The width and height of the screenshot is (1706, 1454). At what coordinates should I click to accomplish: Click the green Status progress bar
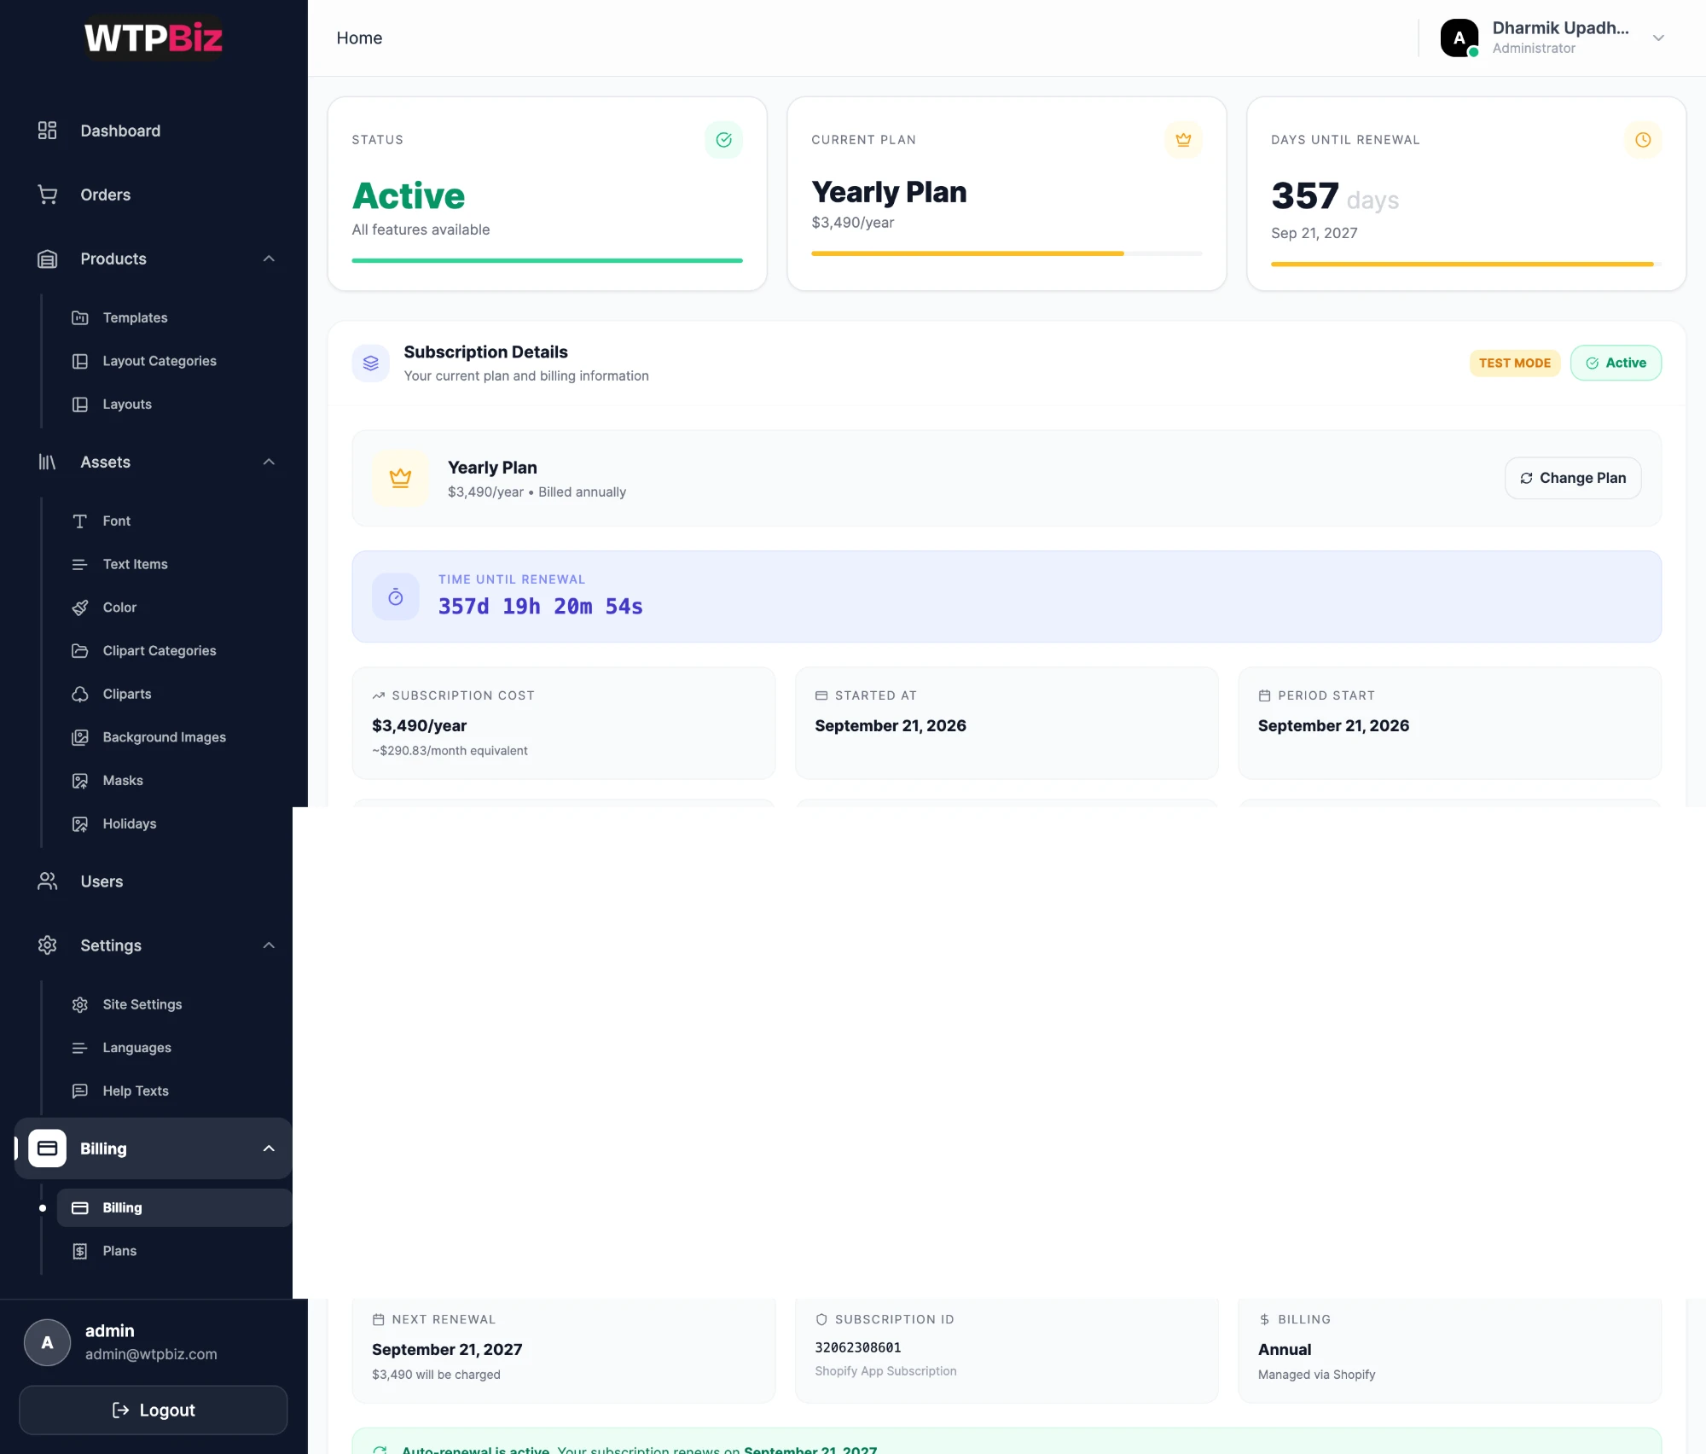[x=547, y=260]
